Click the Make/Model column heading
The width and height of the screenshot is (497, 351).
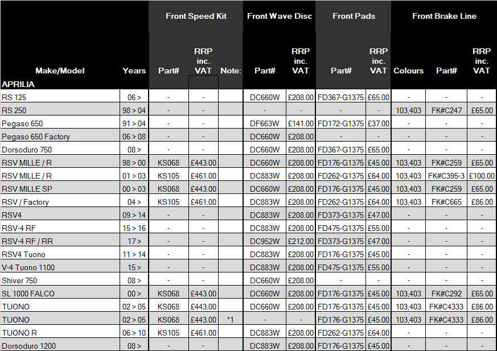[60, 71]
